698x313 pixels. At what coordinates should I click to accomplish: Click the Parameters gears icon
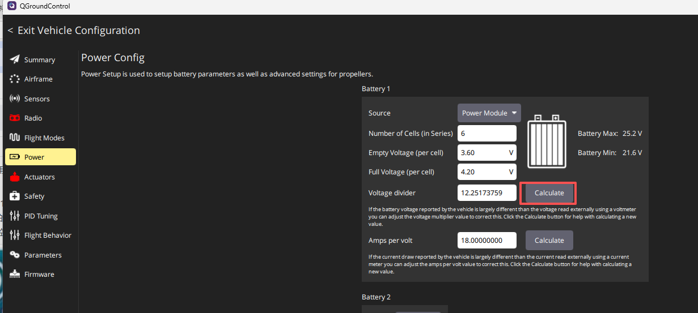tap(15, 255)
